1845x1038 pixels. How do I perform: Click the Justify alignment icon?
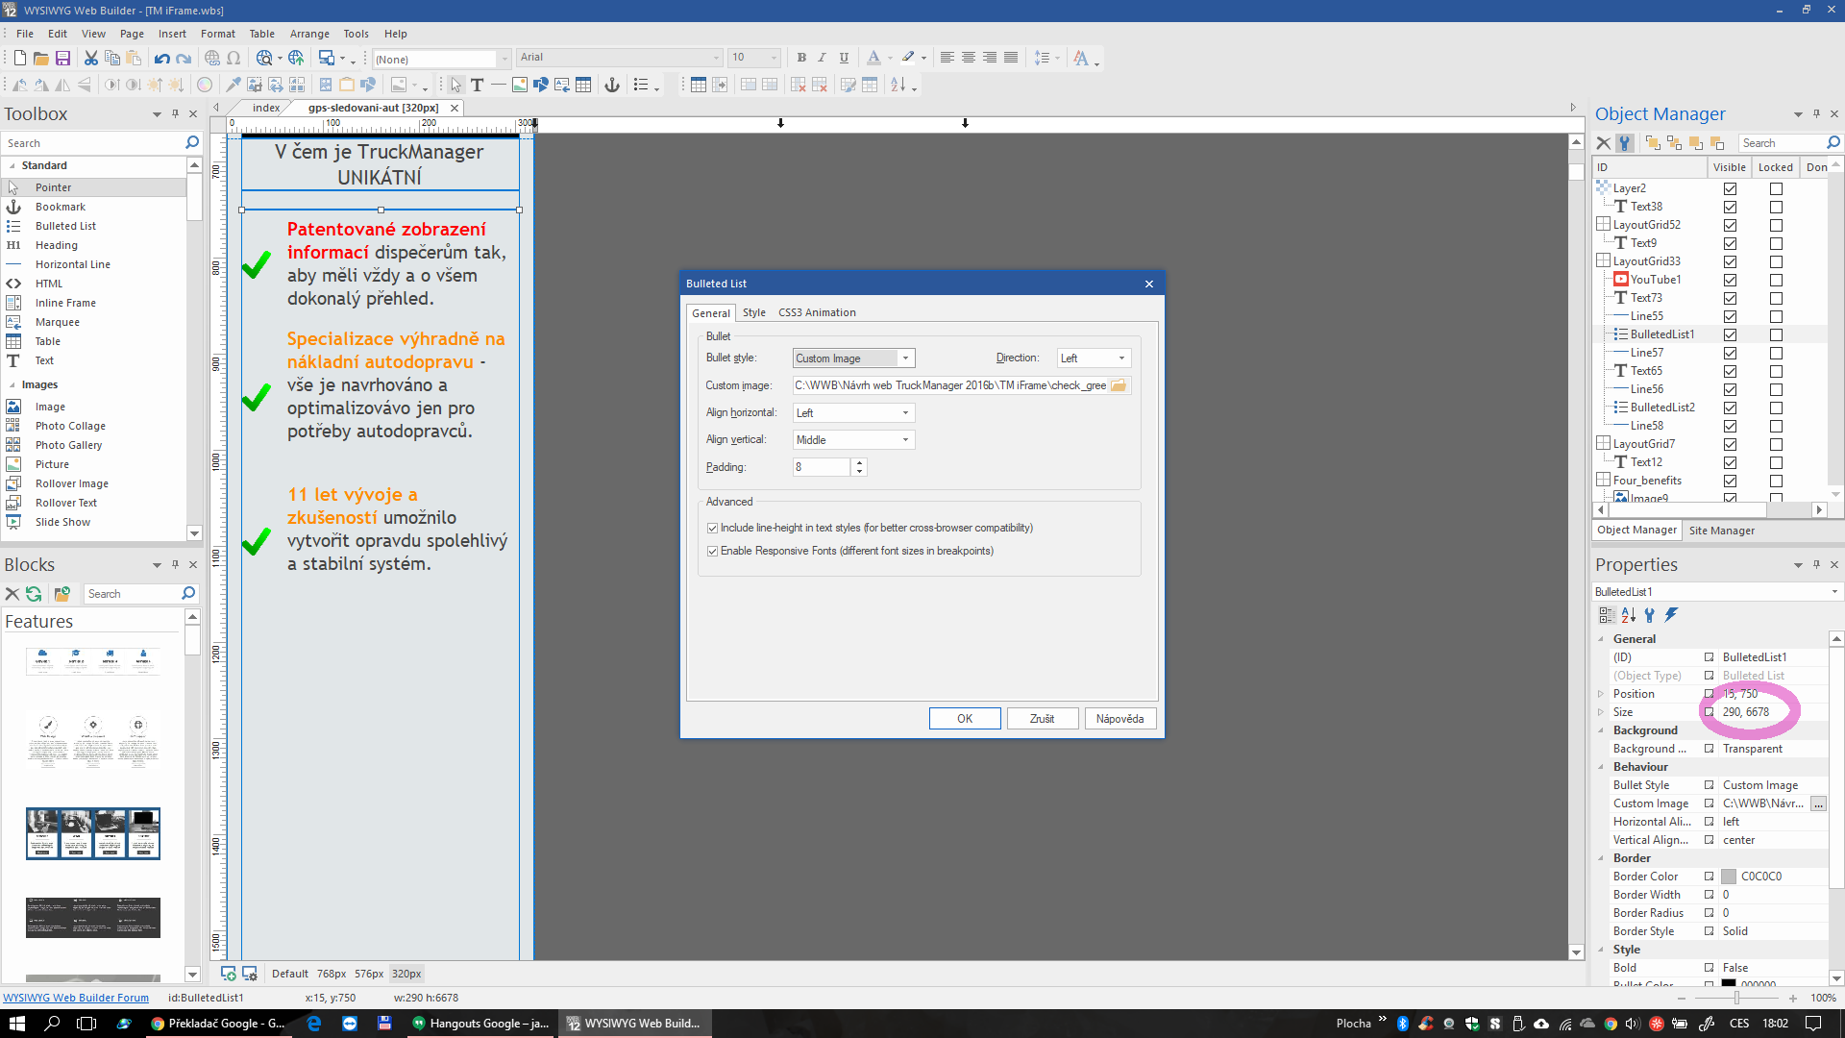tap(1011, 58)
